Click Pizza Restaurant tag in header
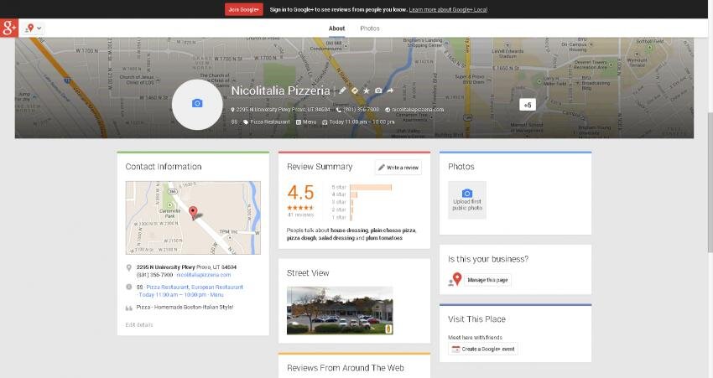The width and height of the screenshot is (713, 378). [269, 122]
